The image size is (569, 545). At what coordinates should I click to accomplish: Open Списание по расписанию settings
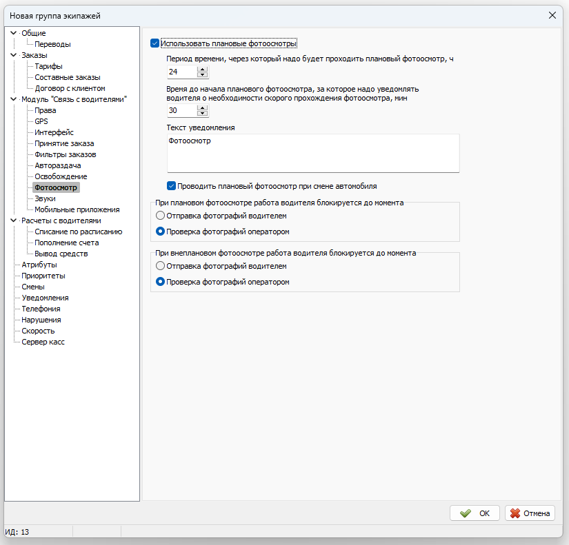[79, 232]
